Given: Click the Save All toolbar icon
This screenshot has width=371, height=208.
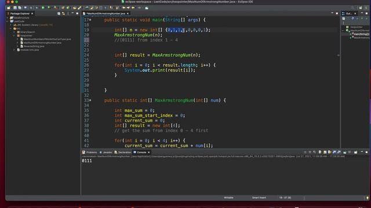Looking at the screenshot, I should (x=20, y=8).
